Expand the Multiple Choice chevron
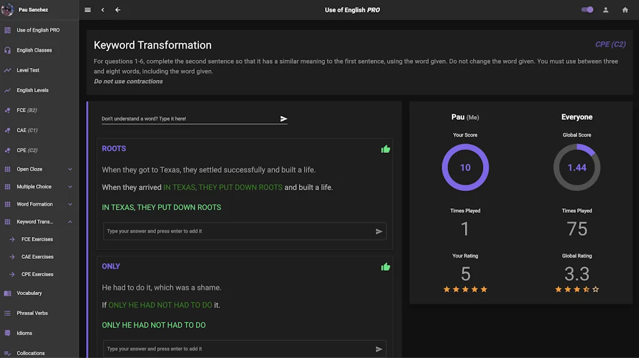 coord(70,186)
